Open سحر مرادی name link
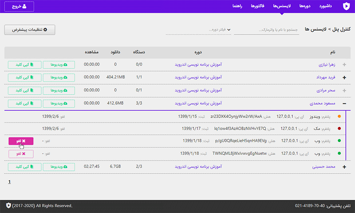355x213 pixels. [x=326, y=91]
